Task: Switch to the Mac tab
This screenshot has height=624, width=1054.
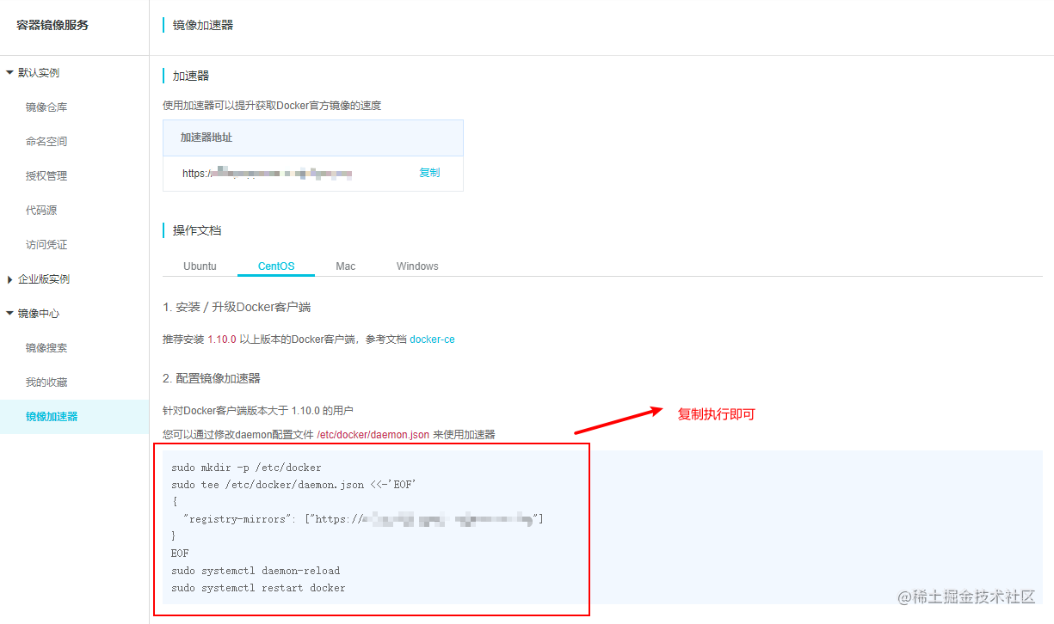Action: click(x=346, y=266)
